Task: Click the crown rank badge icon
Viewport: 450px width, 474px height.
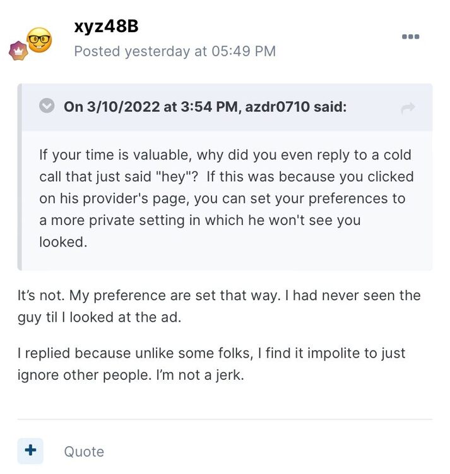Action: click(x=18, y=51)
